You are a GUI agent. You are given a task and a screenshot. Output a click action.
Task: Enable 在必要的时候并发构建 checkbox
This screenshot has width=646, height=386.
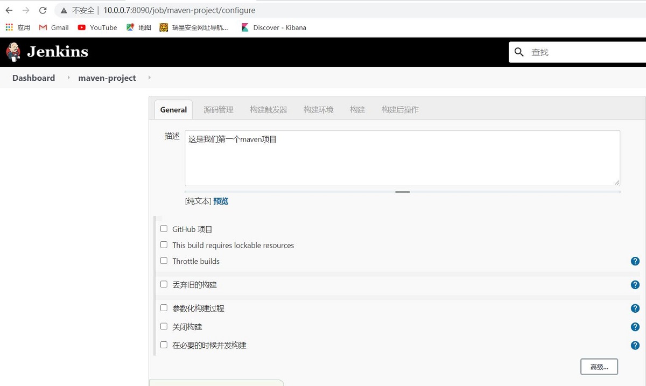pos(164,345)
